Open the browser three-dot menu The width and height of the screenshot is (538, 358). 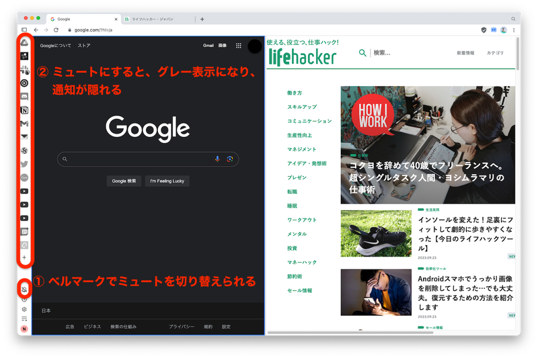(514, 30)
